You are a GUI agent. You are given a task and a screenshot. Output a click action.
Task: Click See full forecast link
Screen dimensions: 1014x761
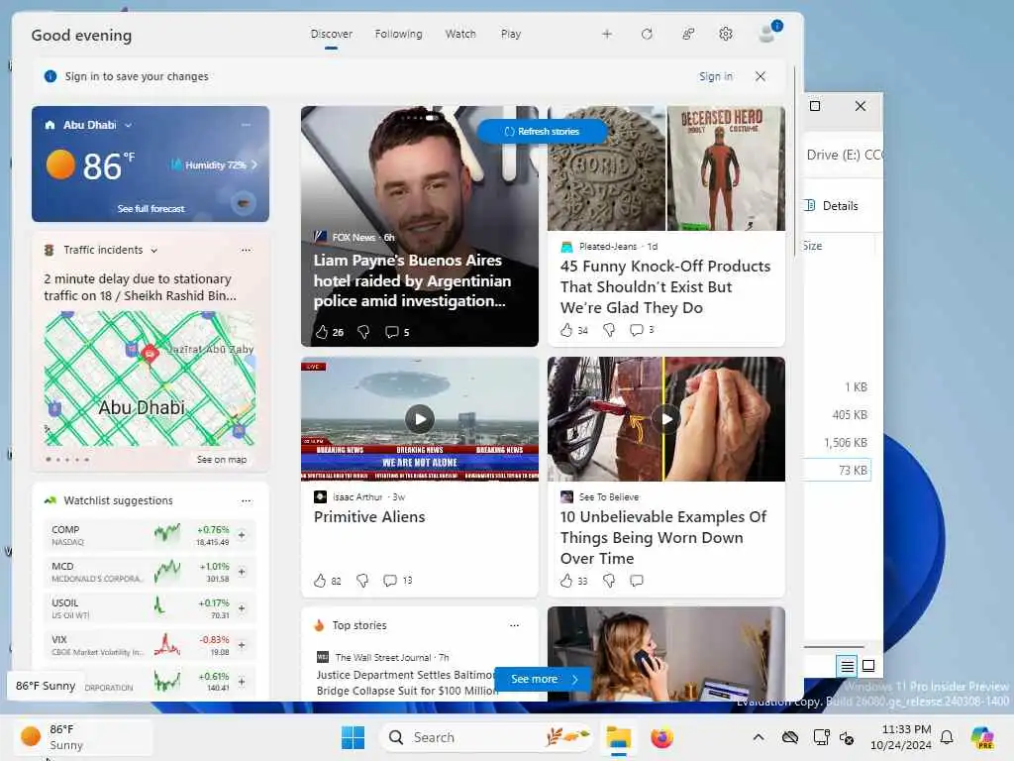[151, 208]
